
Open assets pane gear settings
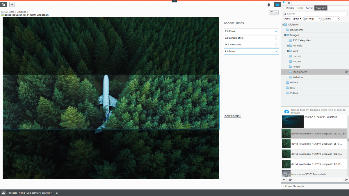(289, 3)
